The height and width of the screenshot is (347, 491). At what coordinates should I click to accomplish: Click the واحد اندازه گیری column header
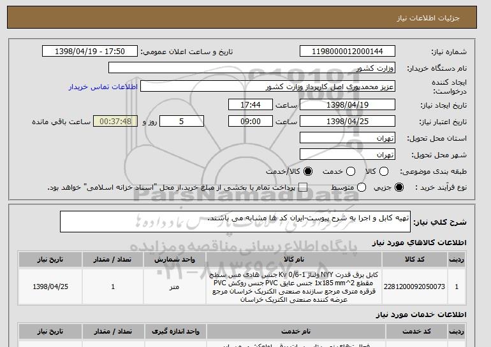point(175,331)
